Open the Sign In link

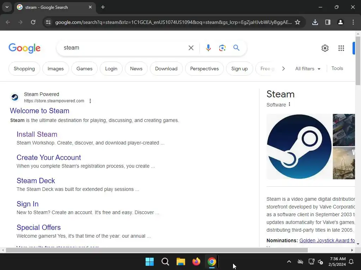[x=27, y=204]
